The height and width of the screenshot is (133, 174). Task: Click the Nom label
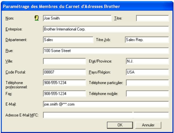[10, 18]
